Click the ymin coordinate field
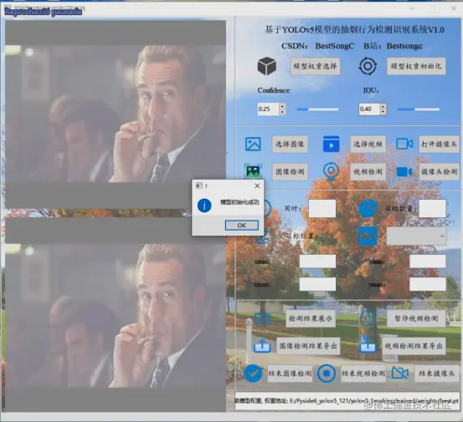Viewport: 463px width, 422px height. [x=428, y=262]
